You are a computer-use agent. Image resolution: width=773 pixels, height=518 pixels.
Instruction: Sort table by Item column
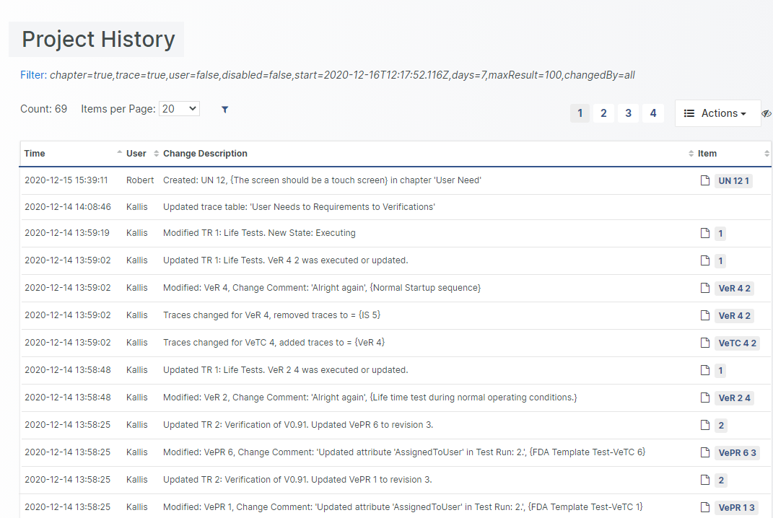point(707,154)
